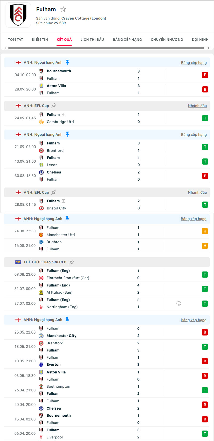Open the Bảng xếp hạng link
The height and width of the screenshot is (441, 214).
click(x=194, y=62)
